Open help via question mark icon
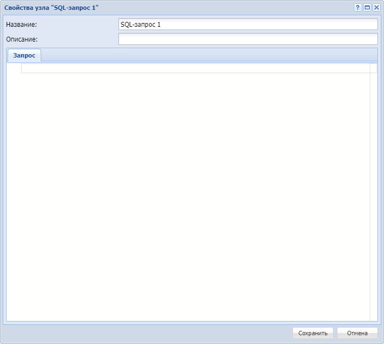 (x=358, y=8)
